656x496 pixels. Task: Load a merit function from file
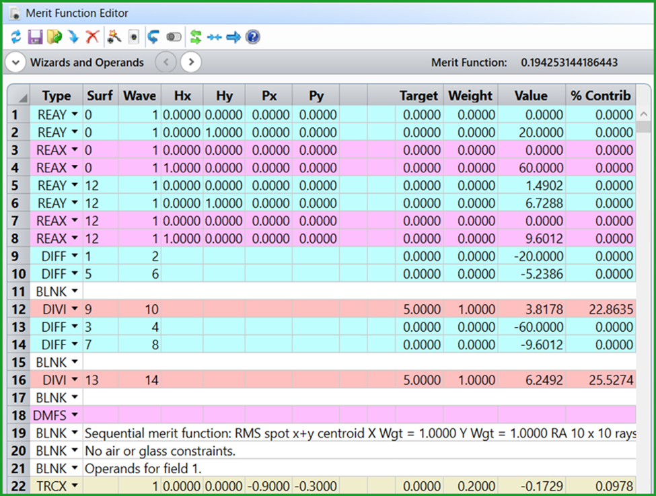click(54, 36)
